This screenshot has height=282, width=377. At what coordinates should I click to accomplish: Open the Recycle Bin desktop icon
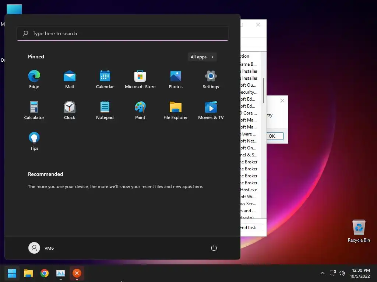pyautogui.click(x=359, y=231)
